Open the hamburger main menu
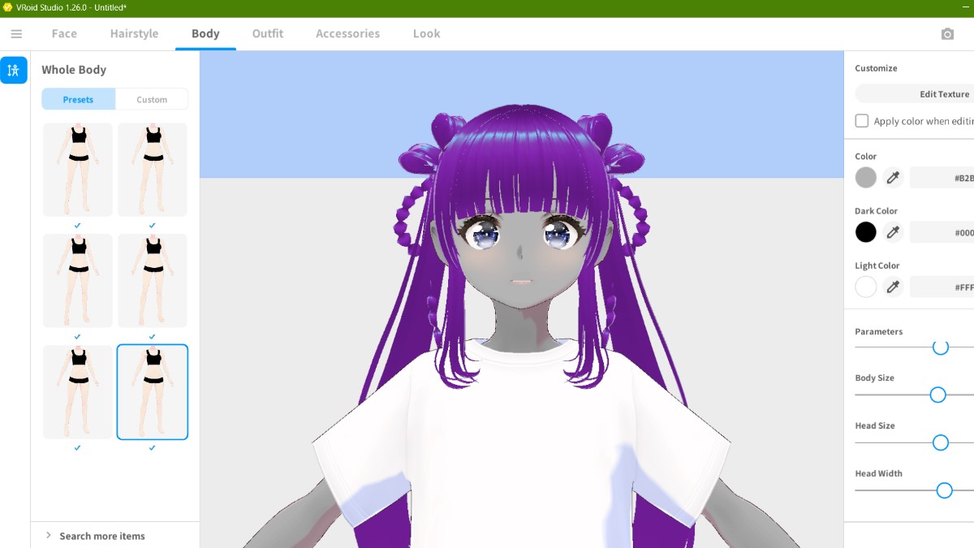974x548 pixels. pyautogui.click(x=16, y=34)
